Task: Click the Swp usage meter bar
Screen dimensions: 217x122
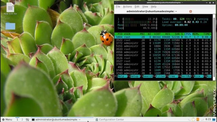Action: 140,28
